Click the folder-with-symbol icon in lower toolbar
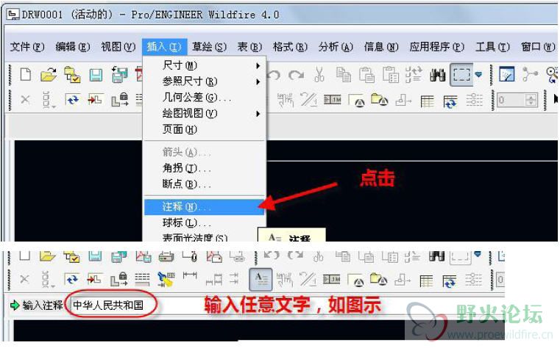This screenshot has width=560, height=348. pos(379,280)
